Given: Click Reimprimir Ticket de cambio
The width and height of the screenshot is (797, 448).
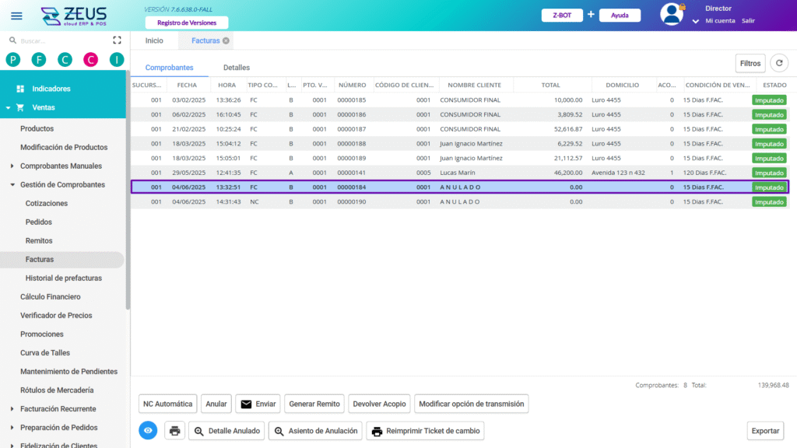Looking at the screenshot, I should tap(426, 431).
